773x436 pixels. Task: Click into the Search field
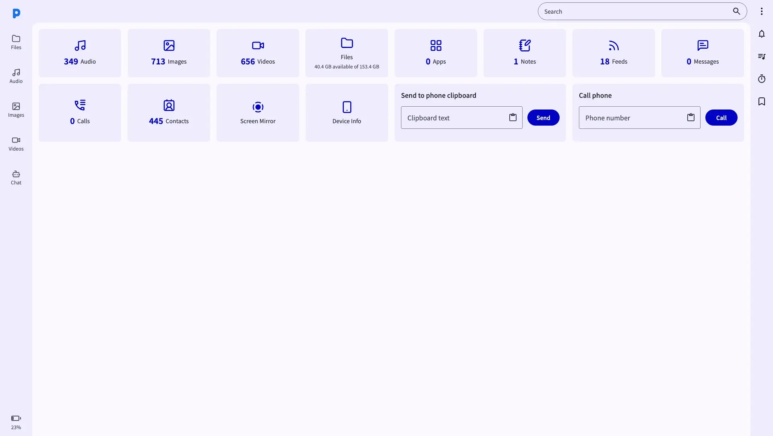(624, 11)
